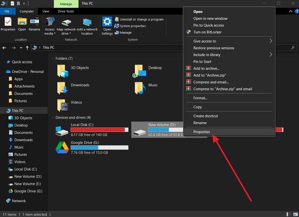This screenshot has height=217, width=299.
Task: Collapse the ribbon with chevron
Action: click(291, 11)
